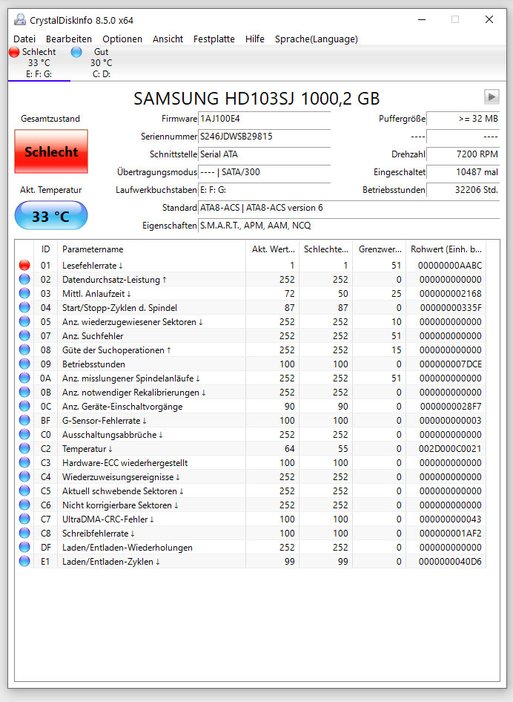Click status icon of Laden/Entladen-Wiederholungen
Image resolution: width=513 pixels, height=702 pixels.
point(24,548)
